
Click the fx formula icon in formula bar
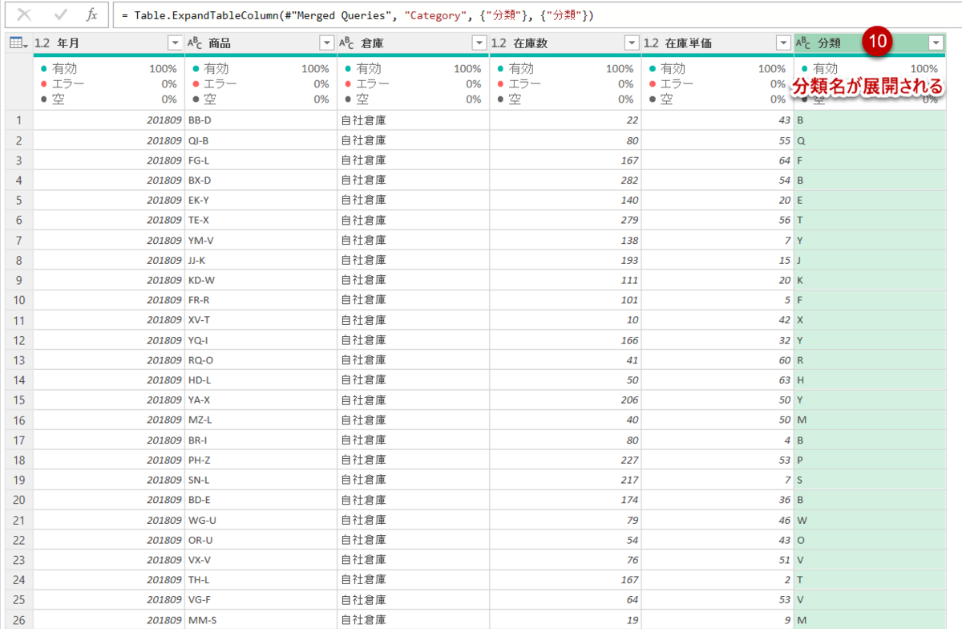tap(92, 14)
